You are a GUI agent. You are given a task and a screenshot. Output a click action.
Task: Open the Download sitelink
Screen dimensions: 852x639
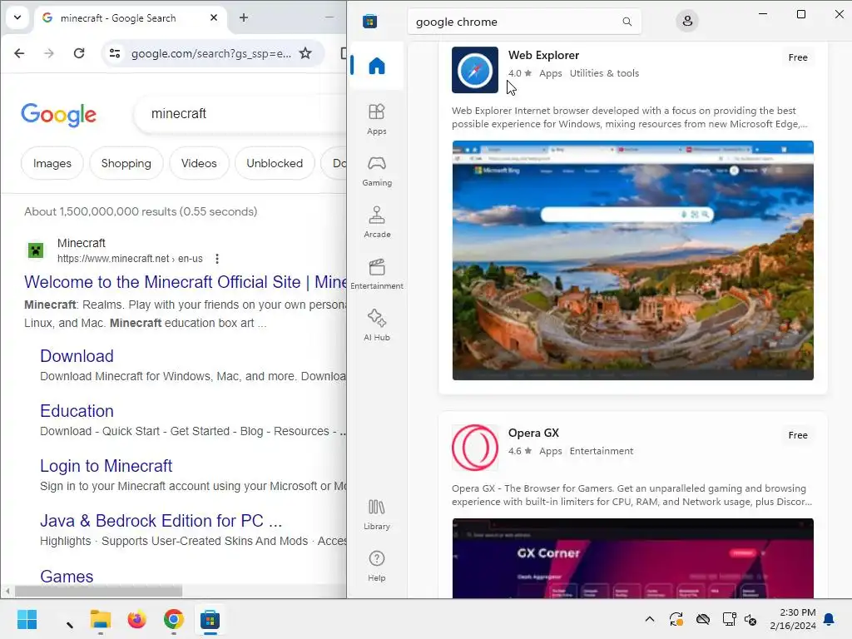point(77,356)
